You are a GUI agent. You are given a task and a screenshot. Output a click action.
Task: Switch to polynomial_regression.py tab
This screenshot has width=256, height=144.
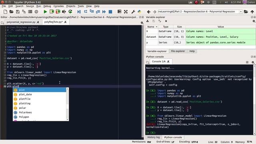point(21,22)
